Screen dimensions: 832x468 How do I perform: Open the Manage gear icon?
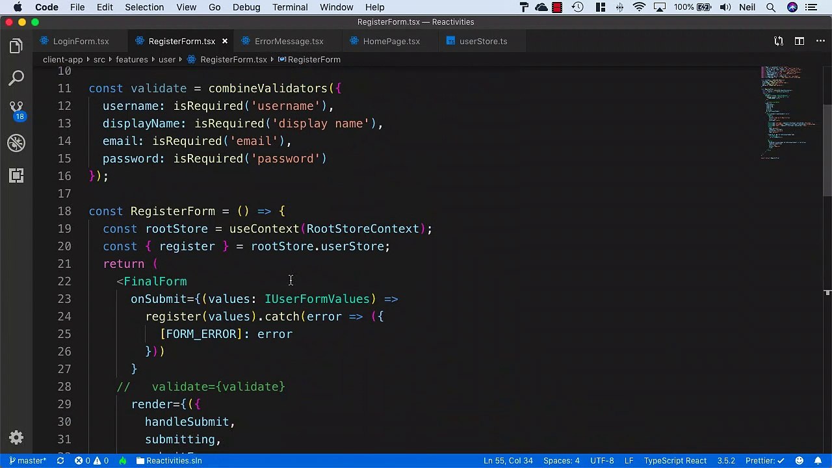(16, 438)
